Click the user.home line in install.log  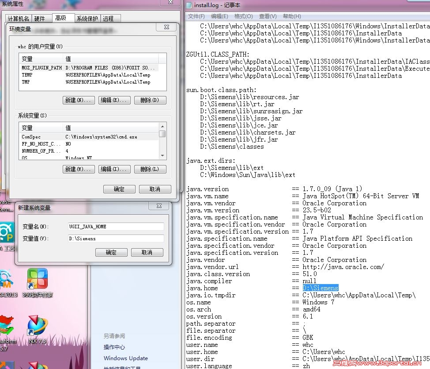(265, 352)
